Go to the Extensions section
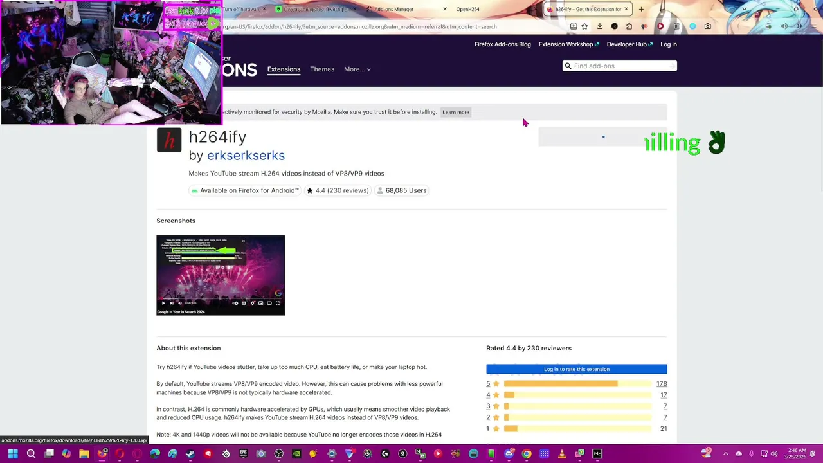Image resolution: width=823 pixels, height=463 pixels. tap(284, 69)
